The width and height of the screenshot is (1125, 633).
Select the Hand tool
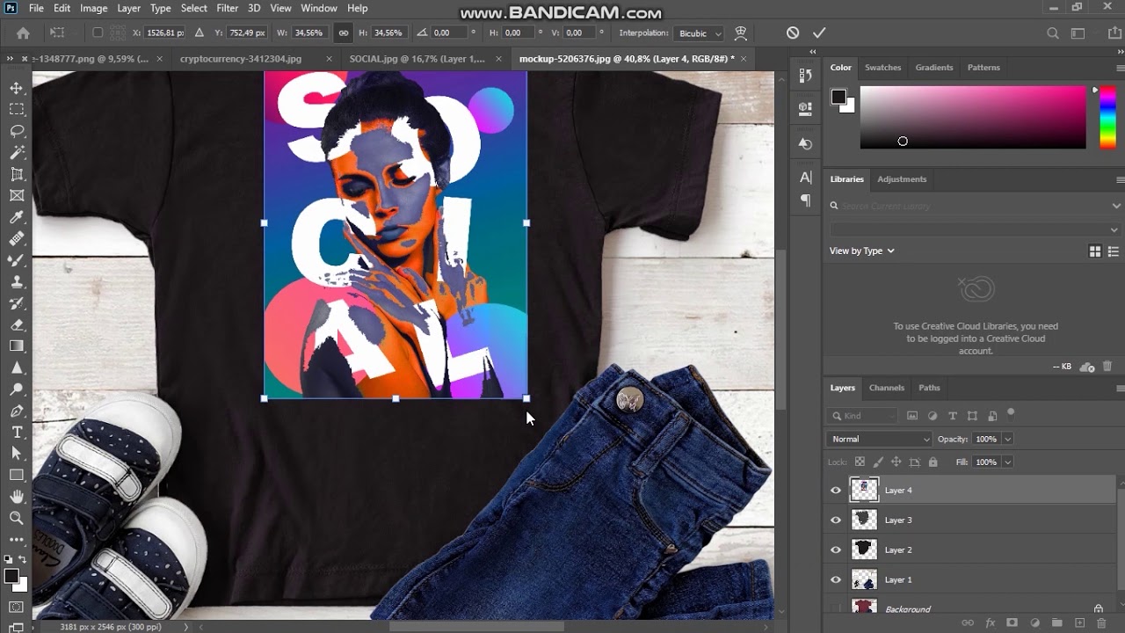coord(17,497)
